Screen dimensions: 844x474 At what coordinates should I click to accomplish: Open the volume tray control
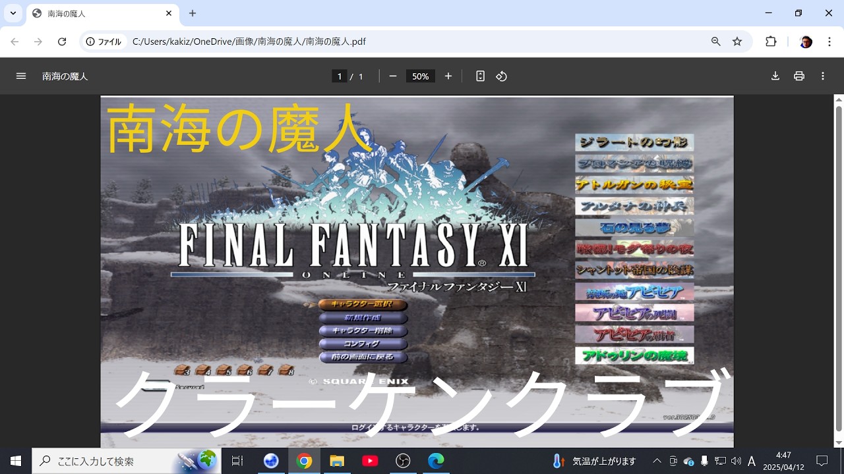point(736,461)
